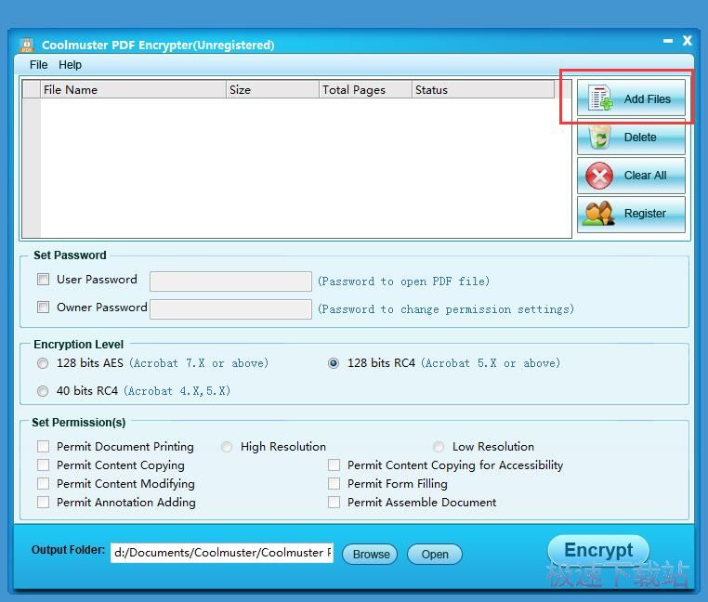Viewport: 708px width, 602px height.
Task: Click the Owner Password input field
Action: point(230,309)
